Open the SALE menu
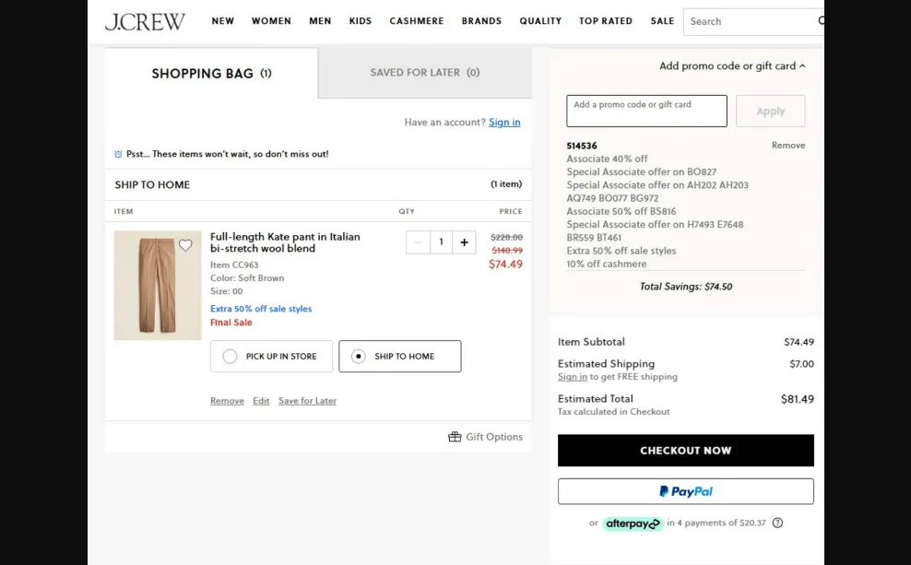Viewport: 911px width, 565px height. pos(662,20)
